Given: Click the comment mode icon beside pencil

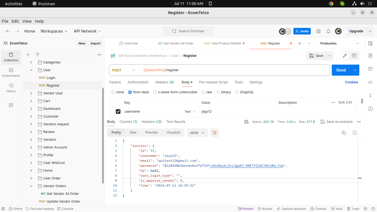Looking at the screenshot, I should [354, 56].
